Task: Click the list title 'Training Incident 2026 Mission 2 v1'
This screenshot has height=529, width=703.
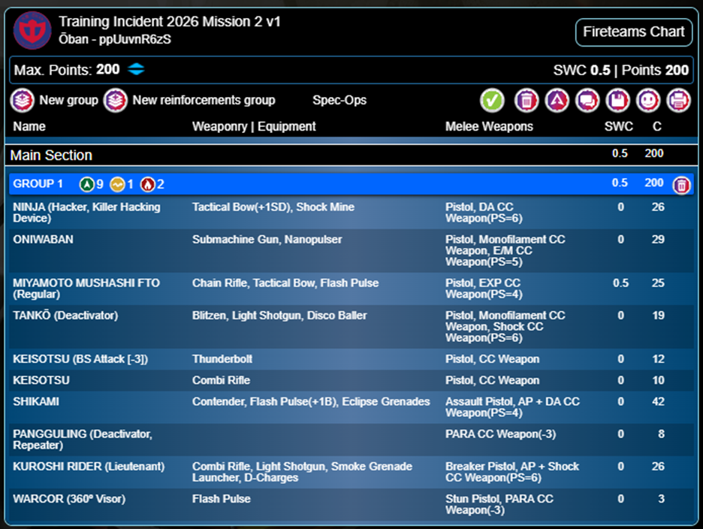Action: 170,22
